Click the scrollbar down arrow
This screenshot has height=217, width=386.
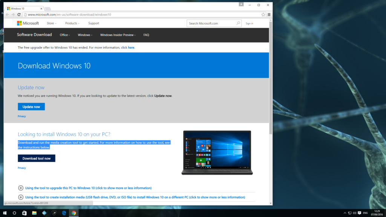click(x=271, y=203)
